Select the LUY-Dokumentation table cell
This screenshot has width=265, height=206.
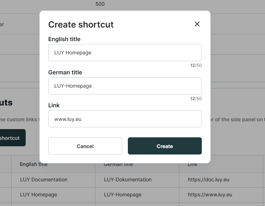[127, 180]
